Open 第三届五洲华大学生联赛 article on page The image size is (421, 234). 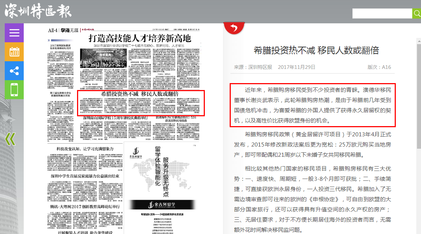pyautogui.click(x=60, y=94)
